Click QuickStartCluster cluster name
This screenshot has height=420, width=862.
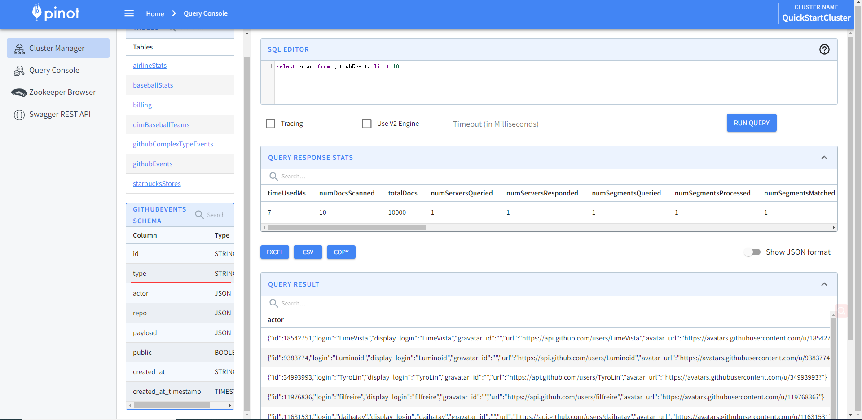[816, 18]
